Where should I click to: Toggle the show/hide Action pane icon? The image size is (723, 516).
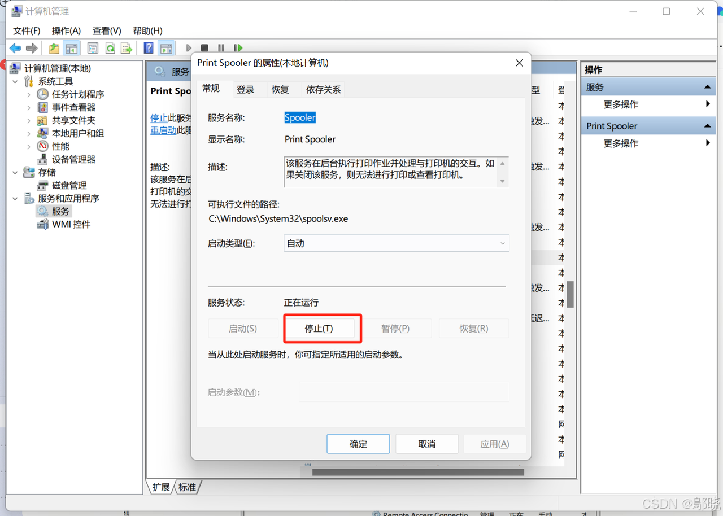pos(165,49)
